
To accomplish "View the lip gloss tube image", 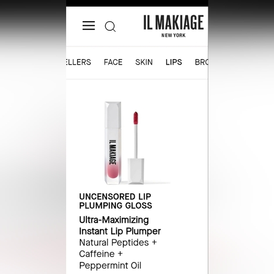I will pos(113,143).
